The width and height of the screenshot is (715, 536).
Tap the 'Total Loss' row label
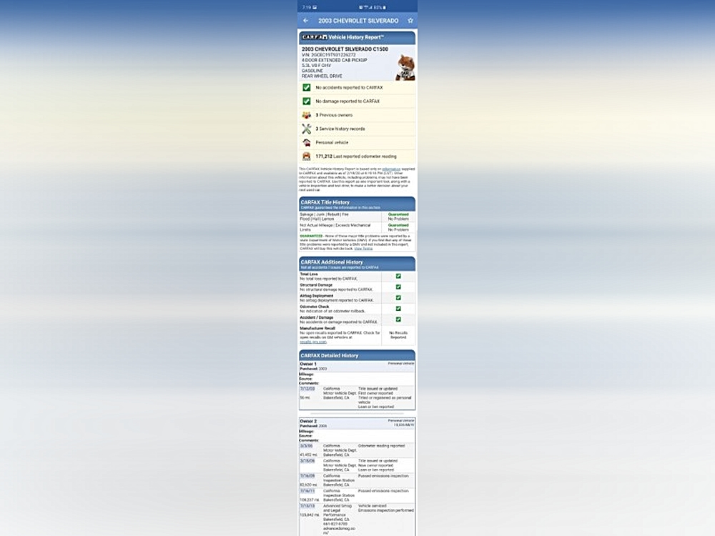[309, 274]
